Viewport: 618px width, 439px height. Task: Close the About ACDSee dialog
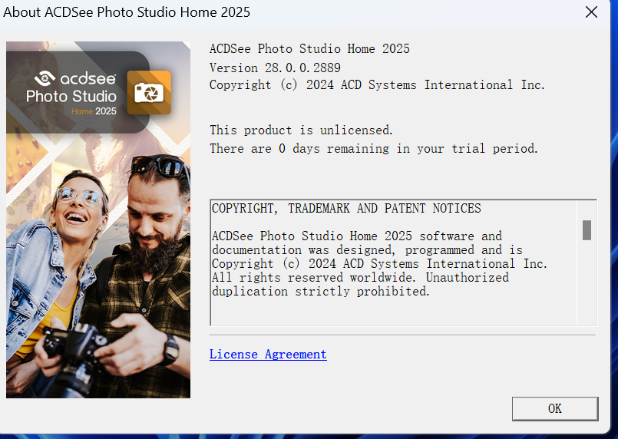(x=591, y=12)
